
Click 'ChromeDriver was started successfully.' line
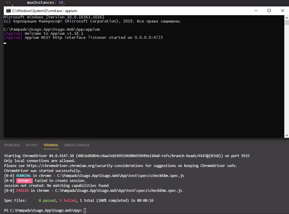coord(43,171)
